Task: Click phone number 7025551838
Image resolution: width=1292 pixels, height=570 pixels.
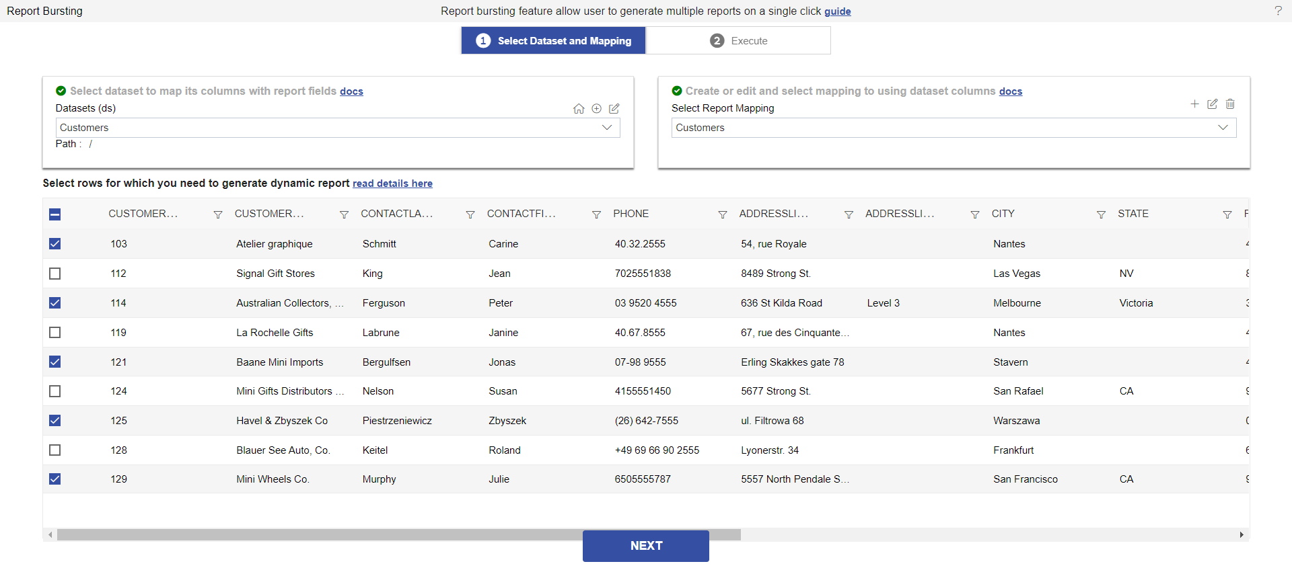Action: [643, 274]
